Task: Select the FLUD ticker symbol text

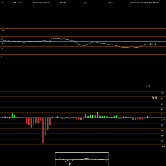Action: pyautogui.click(x=110, y=3)
